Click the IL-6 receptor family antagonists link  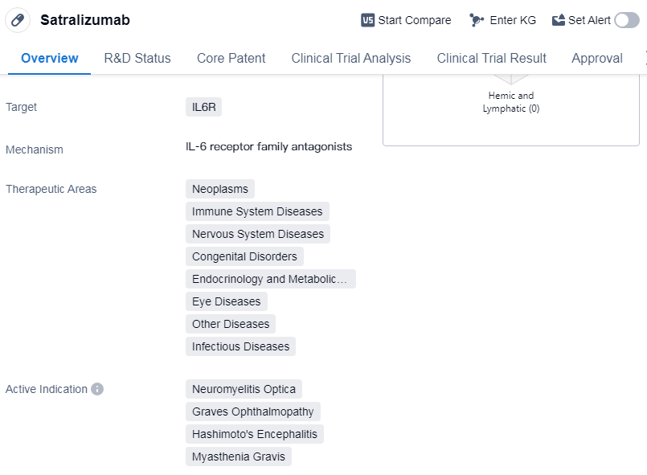point(268,146)
